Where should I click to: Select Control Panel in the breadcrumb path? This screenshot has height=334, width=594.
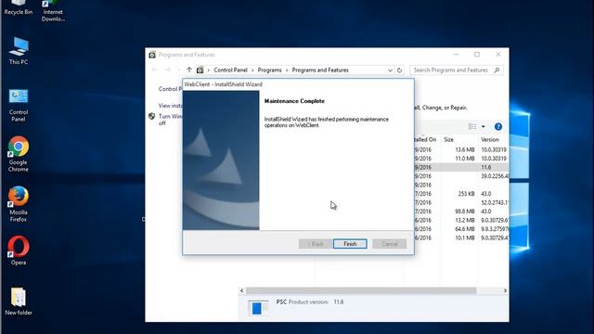230,71
